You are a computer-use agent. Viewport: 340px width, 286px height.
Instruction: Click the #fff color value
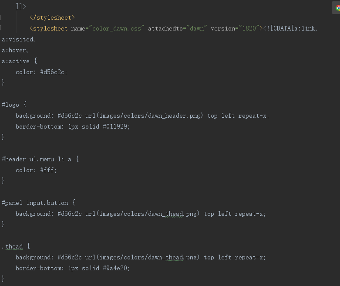click(47, 170)
